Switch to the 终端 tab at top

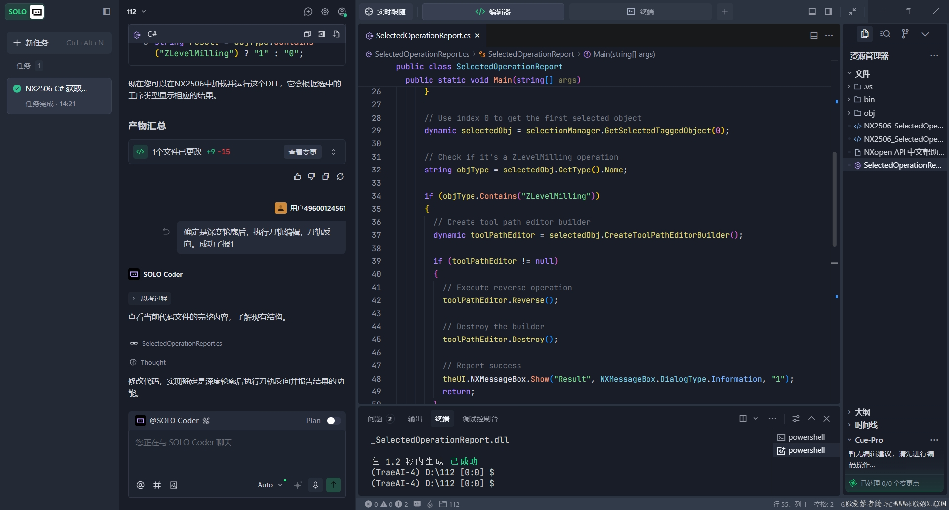tap(640, 12)
